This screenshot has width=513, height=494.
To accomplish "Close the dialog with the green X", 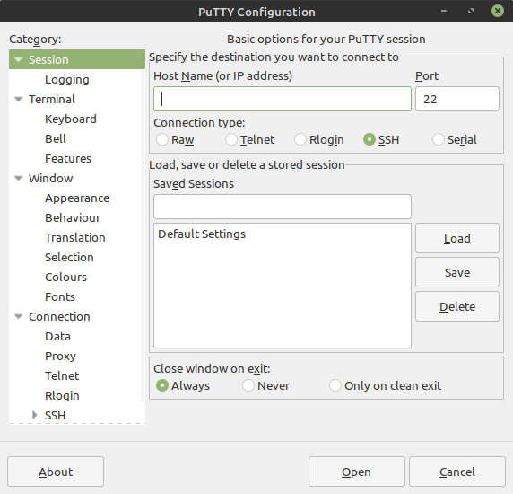I will pos(497,11).
